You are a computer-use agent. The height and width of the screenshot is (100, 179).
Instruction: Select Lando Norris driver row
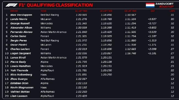tap(89, 19)
